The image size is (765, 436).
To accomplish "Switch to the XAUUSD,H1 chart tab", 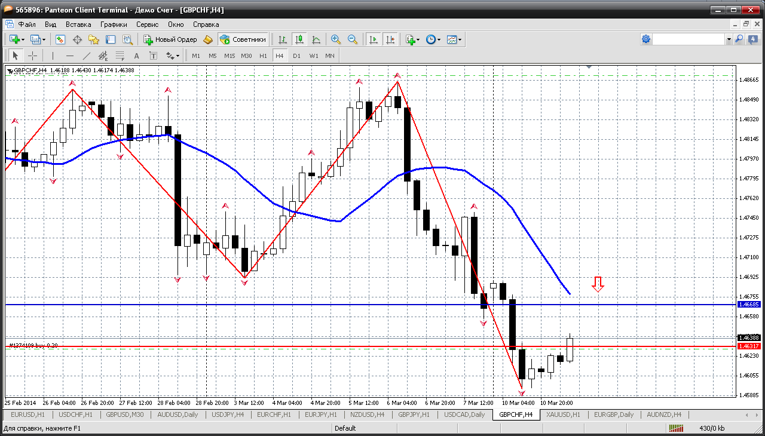I will [562, 414].
